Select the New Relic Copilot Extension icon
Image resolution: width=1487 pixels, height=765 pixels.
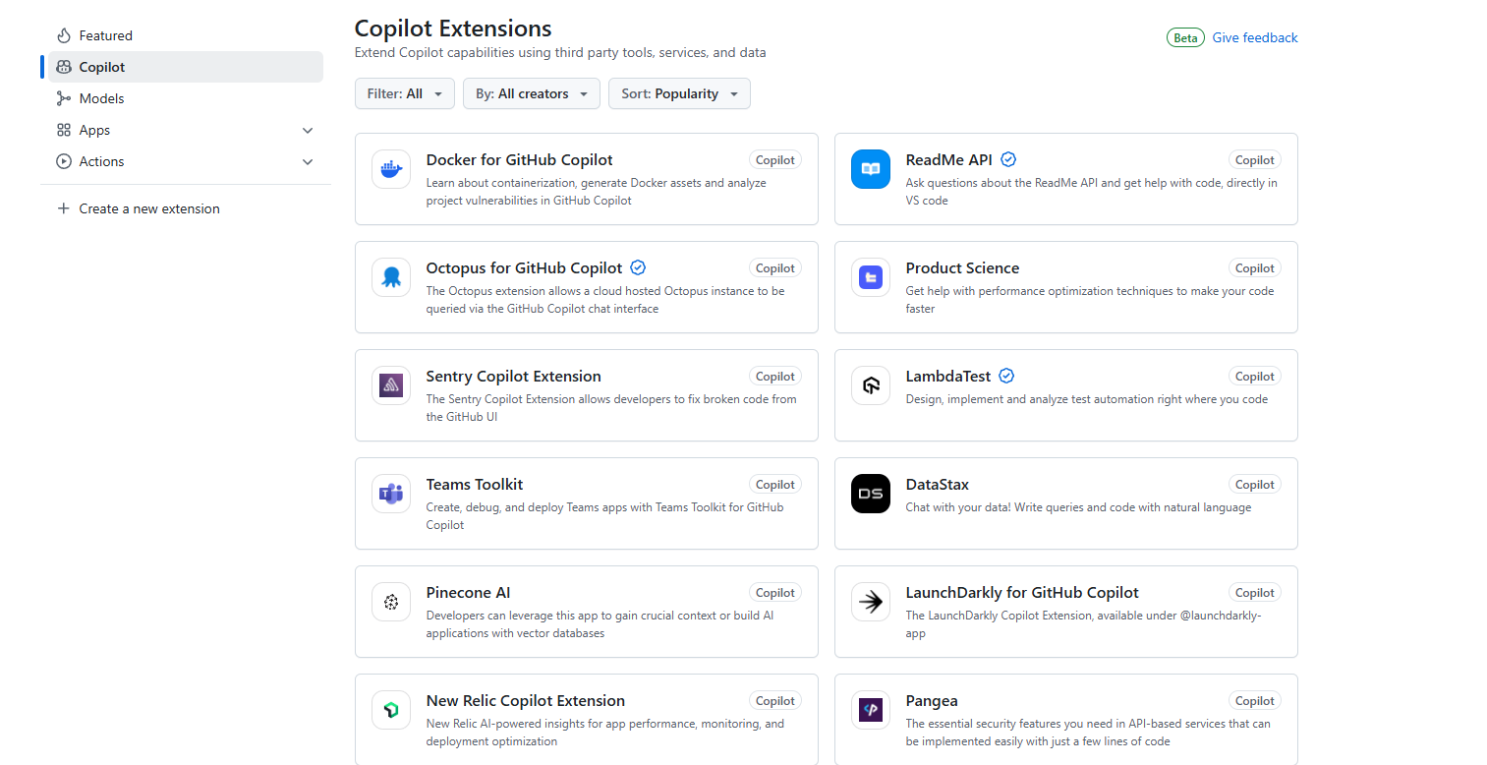pyautogui.click(x=390, y=710)
